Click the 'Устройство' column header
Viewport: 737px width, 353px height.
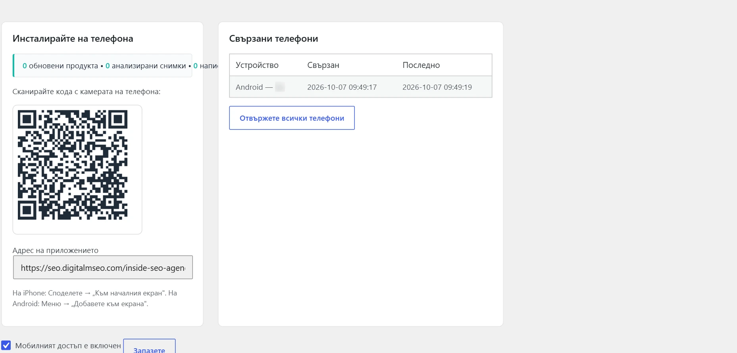[x=257, y=65]
